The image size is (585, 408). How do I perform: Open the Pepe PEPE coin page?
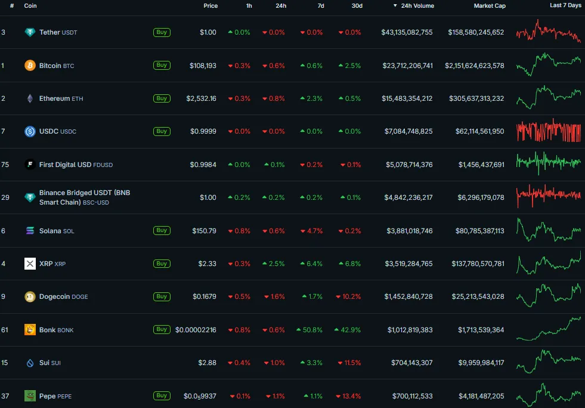(55, 396)
